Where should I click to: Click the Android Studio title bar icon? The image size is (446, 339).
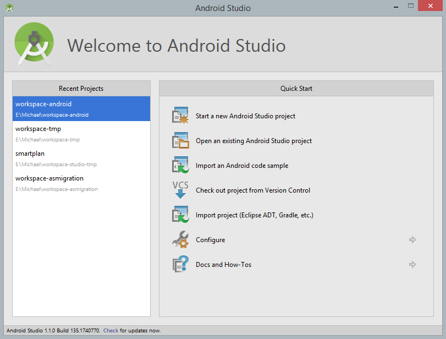point(9,8)
